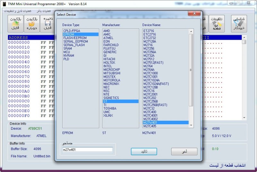Choose MOTOROLA manufacturer
Image resolution: width=257 pixels, height=172 pixels.
(x=121, y=80)
